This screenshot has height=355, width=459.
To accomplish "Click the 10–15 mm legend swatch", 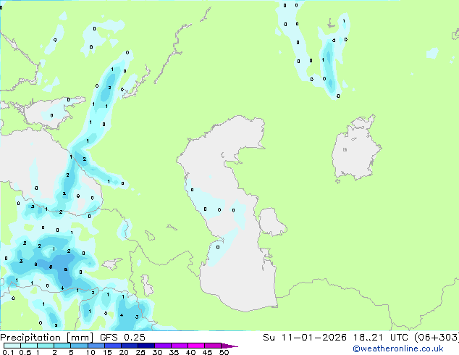I will pos(96,346).
